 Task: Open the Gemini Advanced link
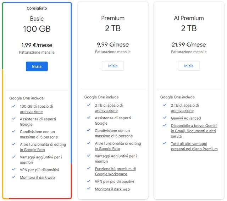[186, 118]
